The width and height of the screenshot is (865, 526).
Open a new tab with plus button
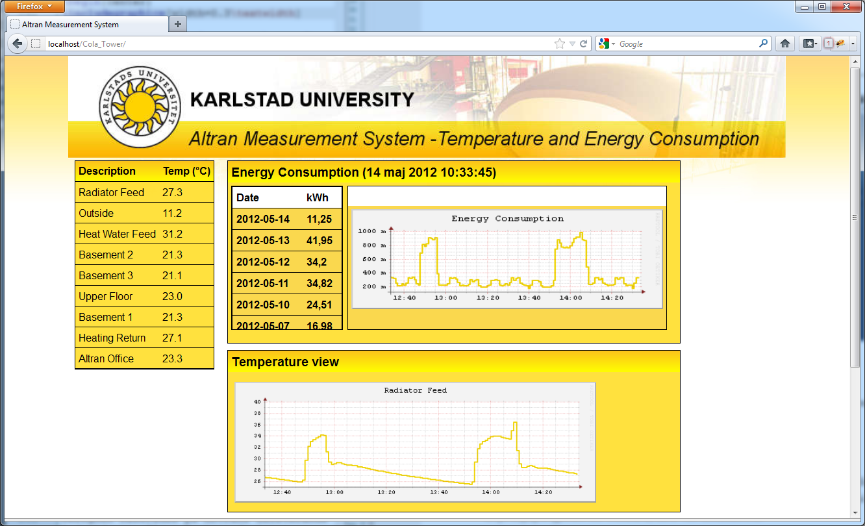[x=178, y=24]
